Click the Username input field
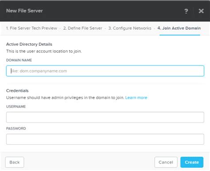The height and width of the screenshot is (171, 210). [105, 117]
